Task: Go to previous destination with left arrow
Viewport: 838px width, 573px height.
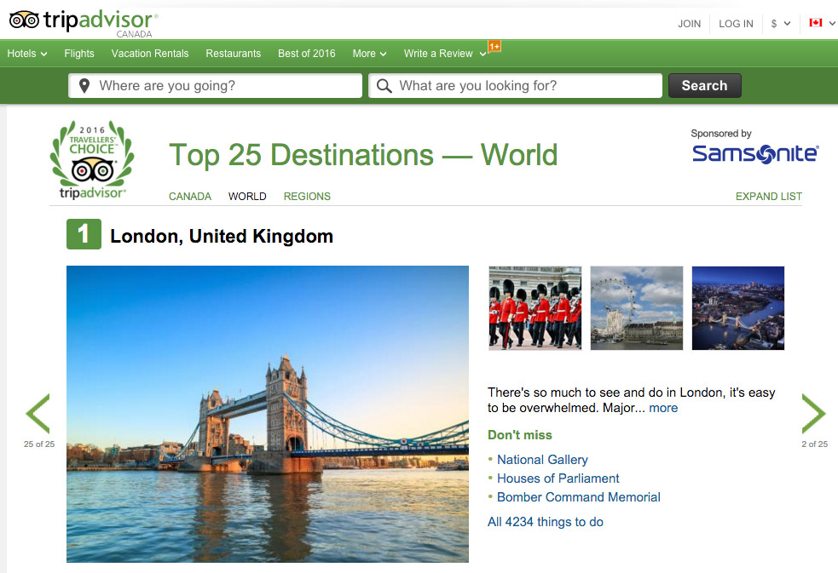Action: tap(38, 413)
